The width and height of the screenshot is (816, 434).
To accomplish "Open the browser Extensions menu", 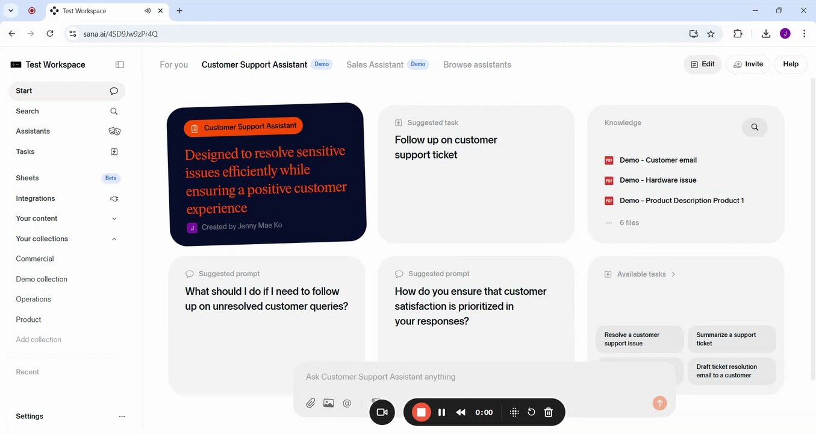I will tap(738, 34).
